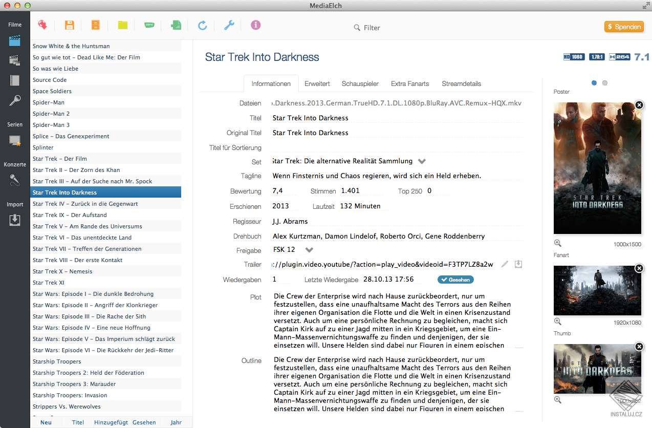Click the Save All toolbar icon

96,25
